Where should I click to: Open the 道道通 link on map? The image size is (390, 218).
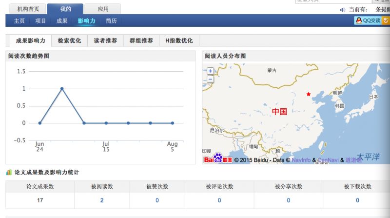pyautogui.click(x=353, y=160)
